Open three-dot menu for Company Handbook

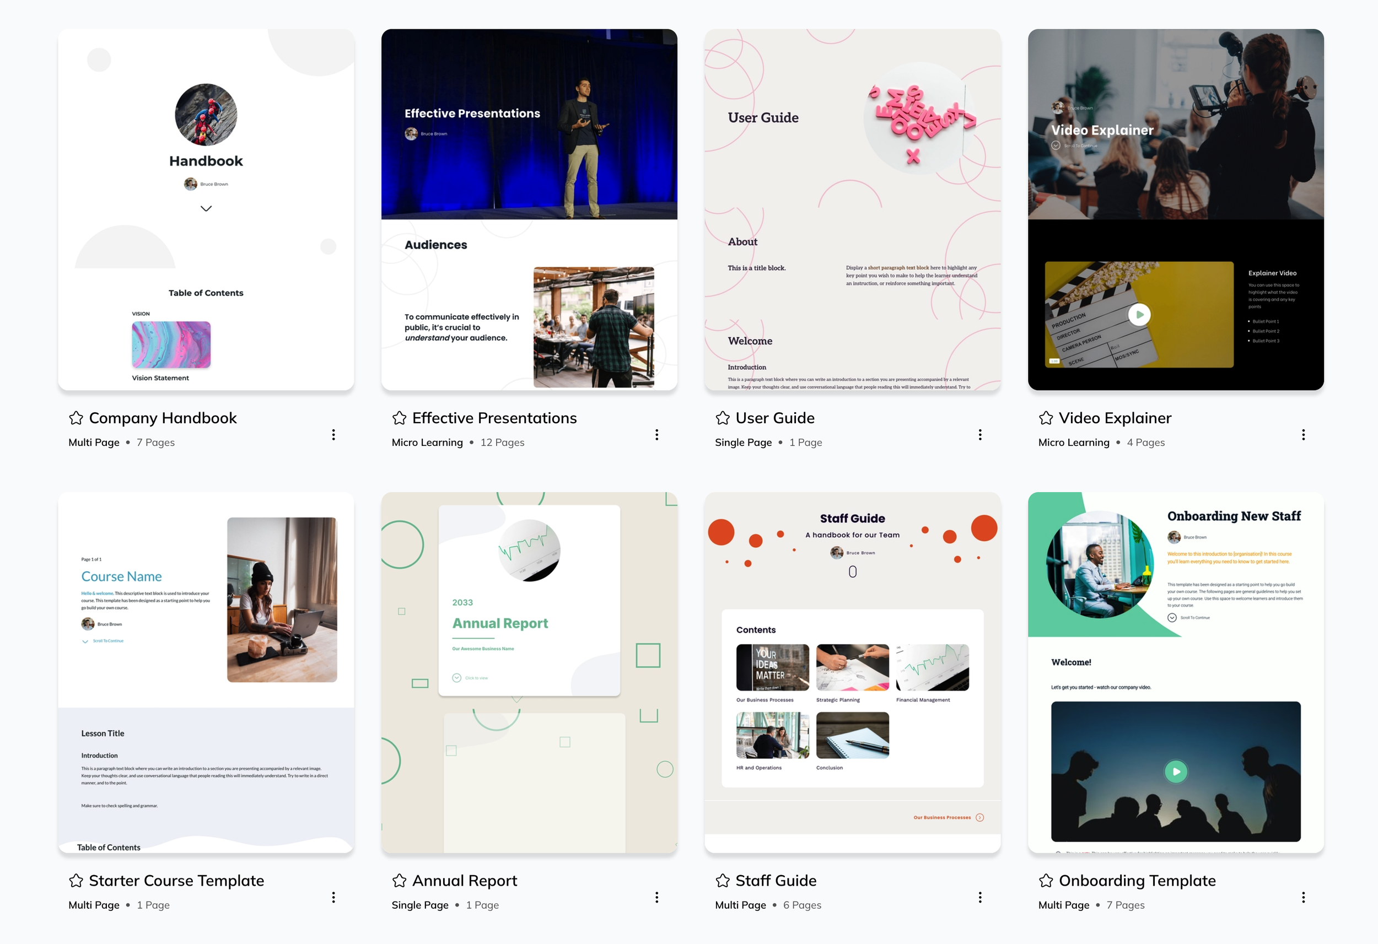tap(333, 435)
